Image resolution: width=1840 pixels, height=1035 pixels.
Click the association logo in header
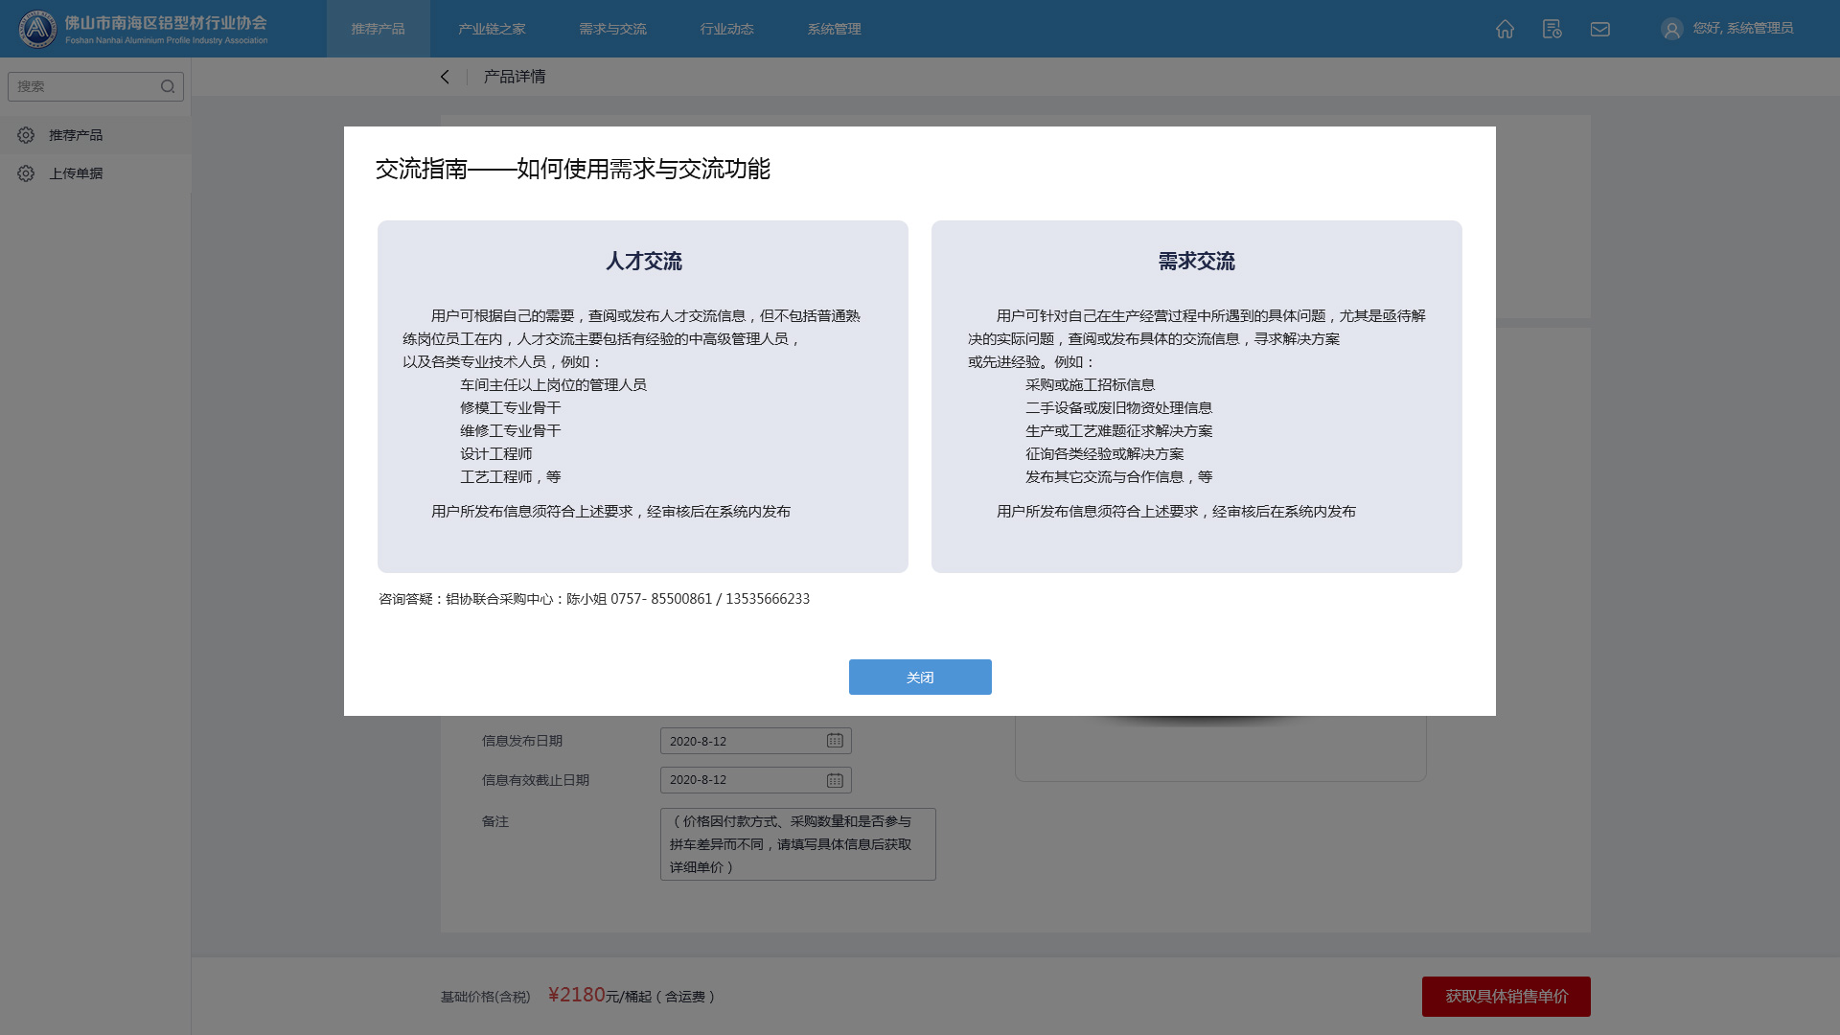coord(38,29)
